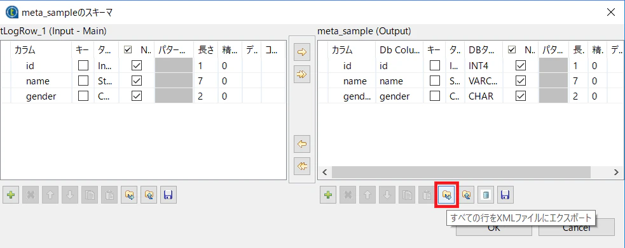This screenshot has width=625, height=248.
Task: Click the 'In...' type cell for input id
Action: click(106, 65)
